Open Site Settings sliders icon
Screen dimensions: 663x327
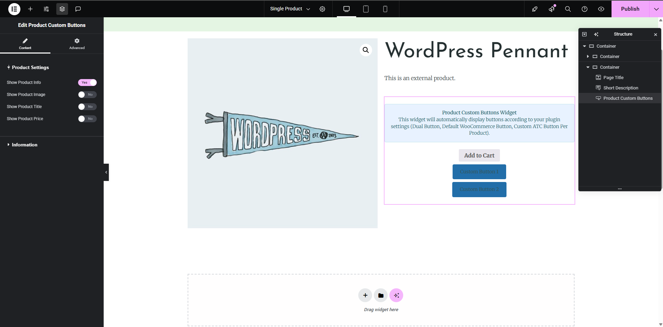(x=46, y=9)
